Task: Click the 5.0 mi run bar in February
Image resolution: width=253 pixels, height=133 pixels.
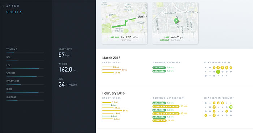Action: (112, 111)
